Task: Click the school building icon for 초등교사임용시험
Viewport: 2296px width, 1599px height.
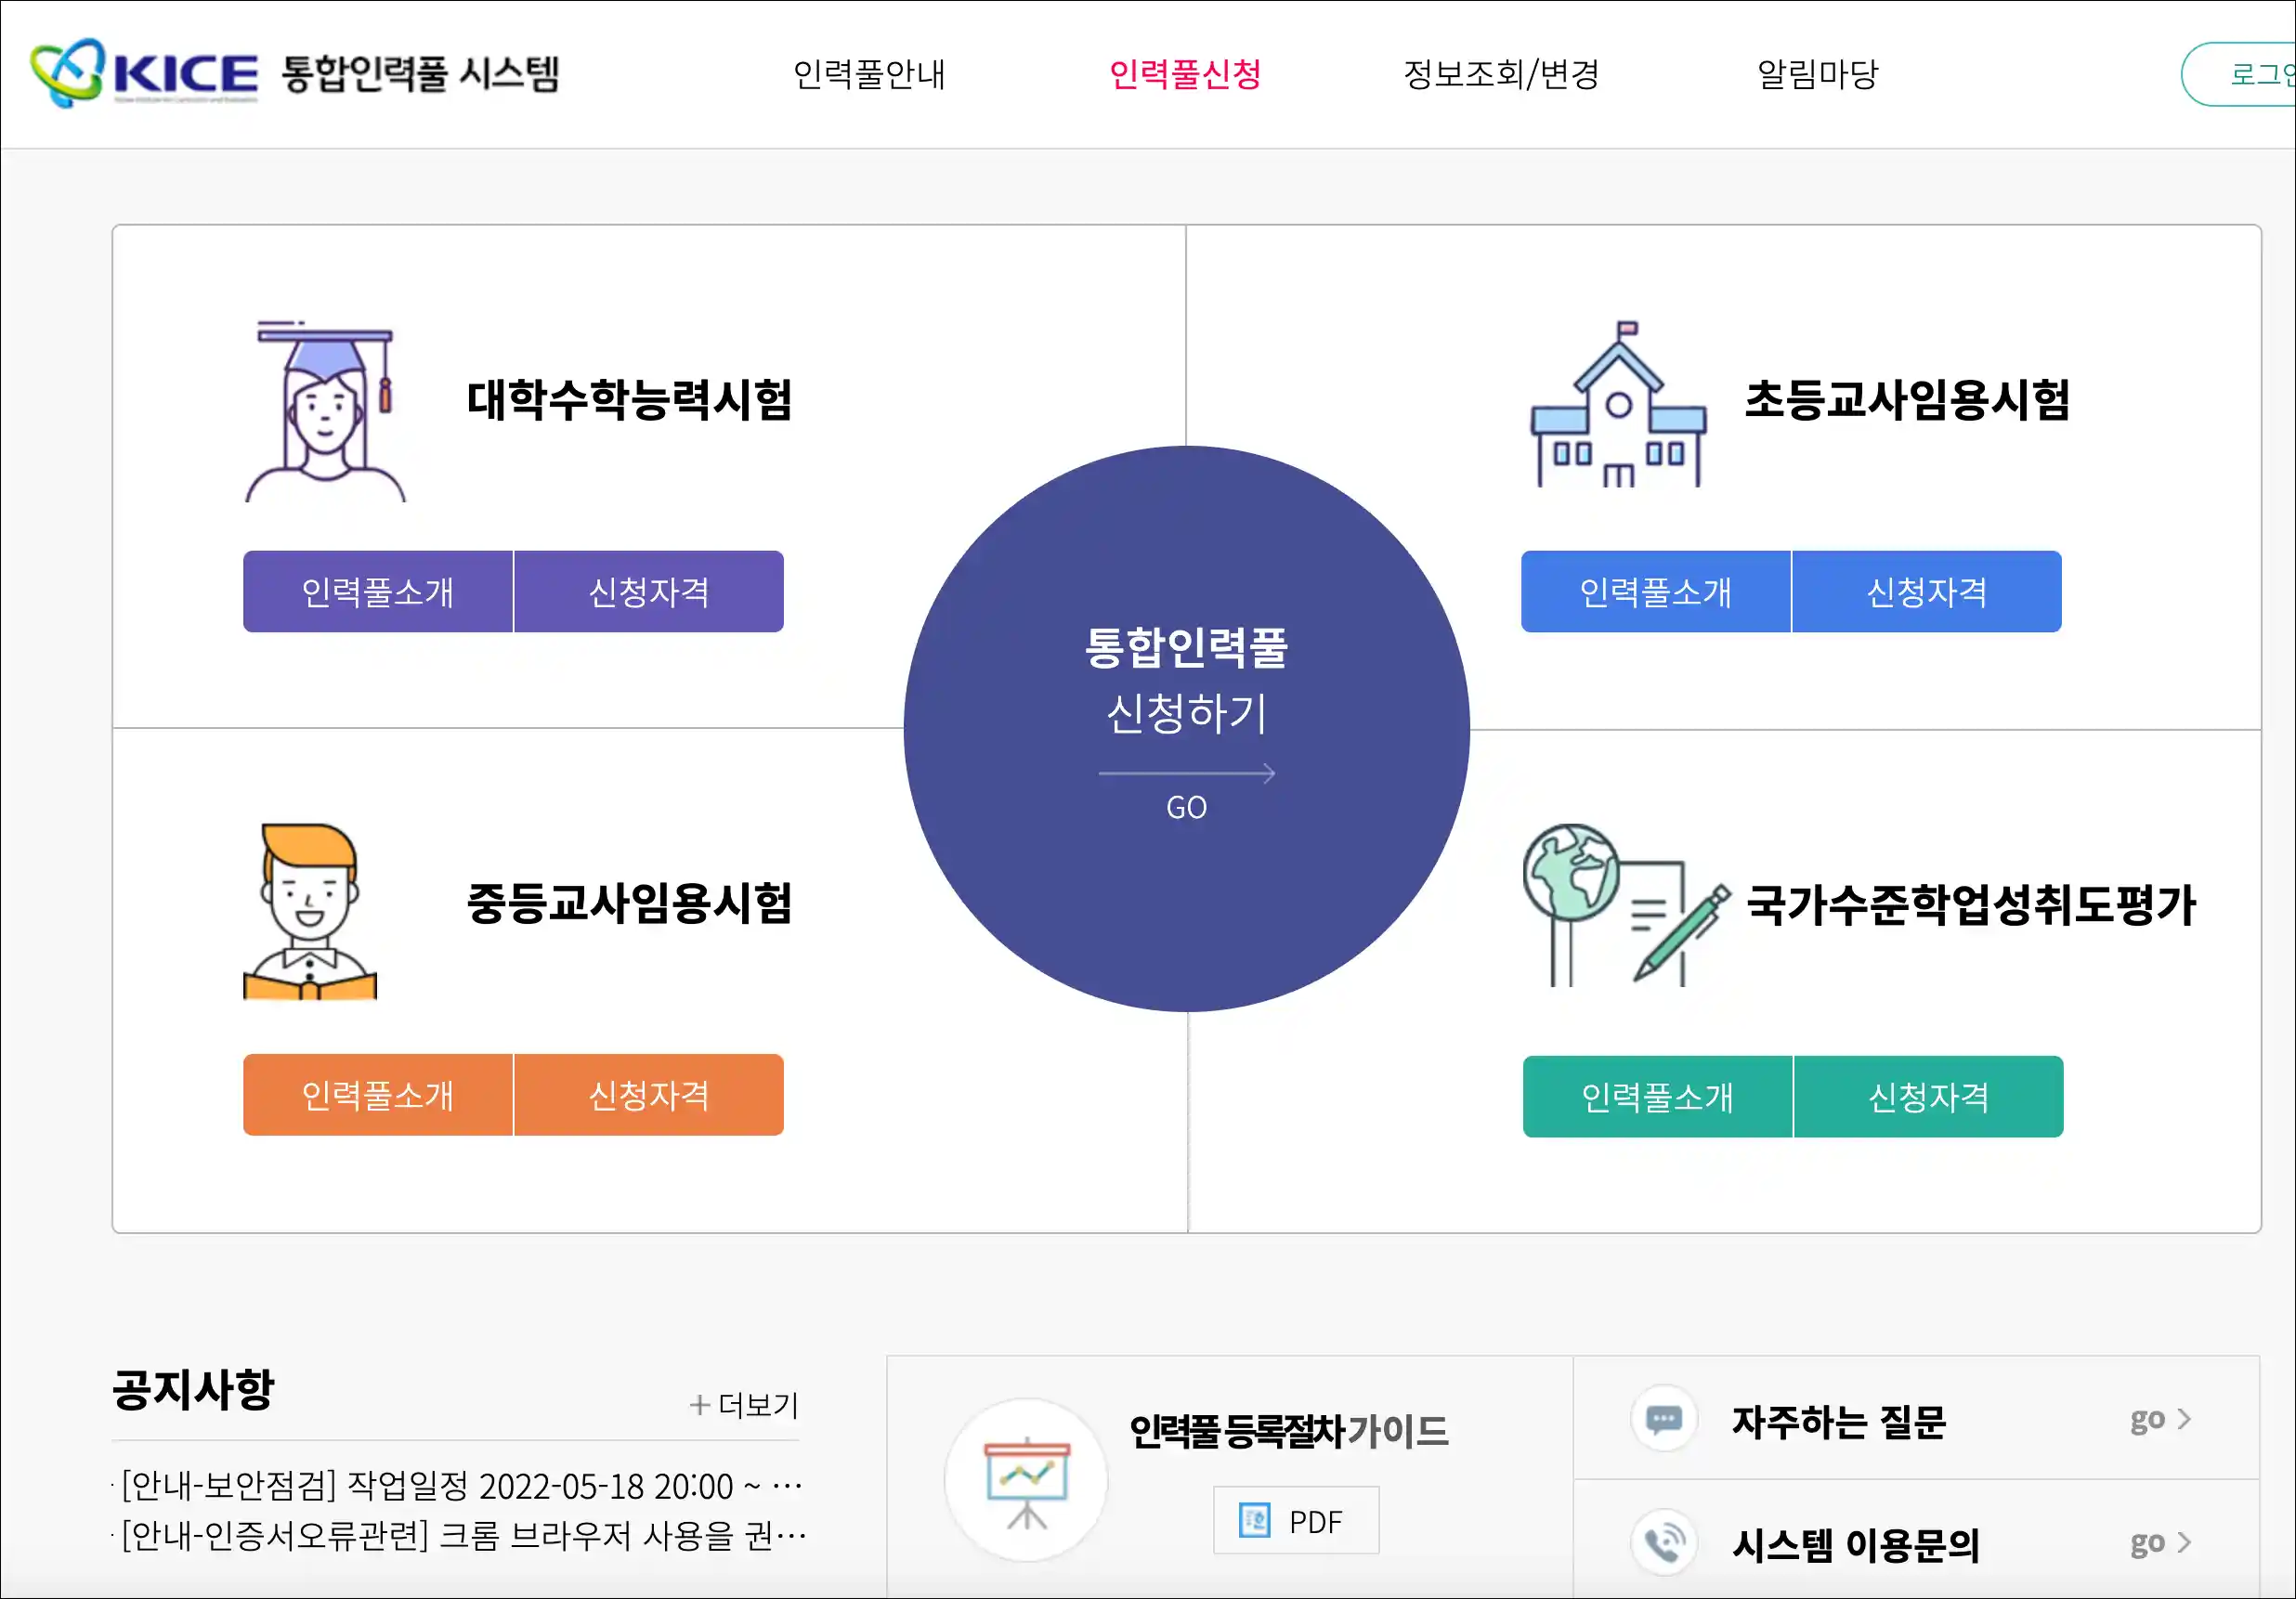Action: 1619,404
